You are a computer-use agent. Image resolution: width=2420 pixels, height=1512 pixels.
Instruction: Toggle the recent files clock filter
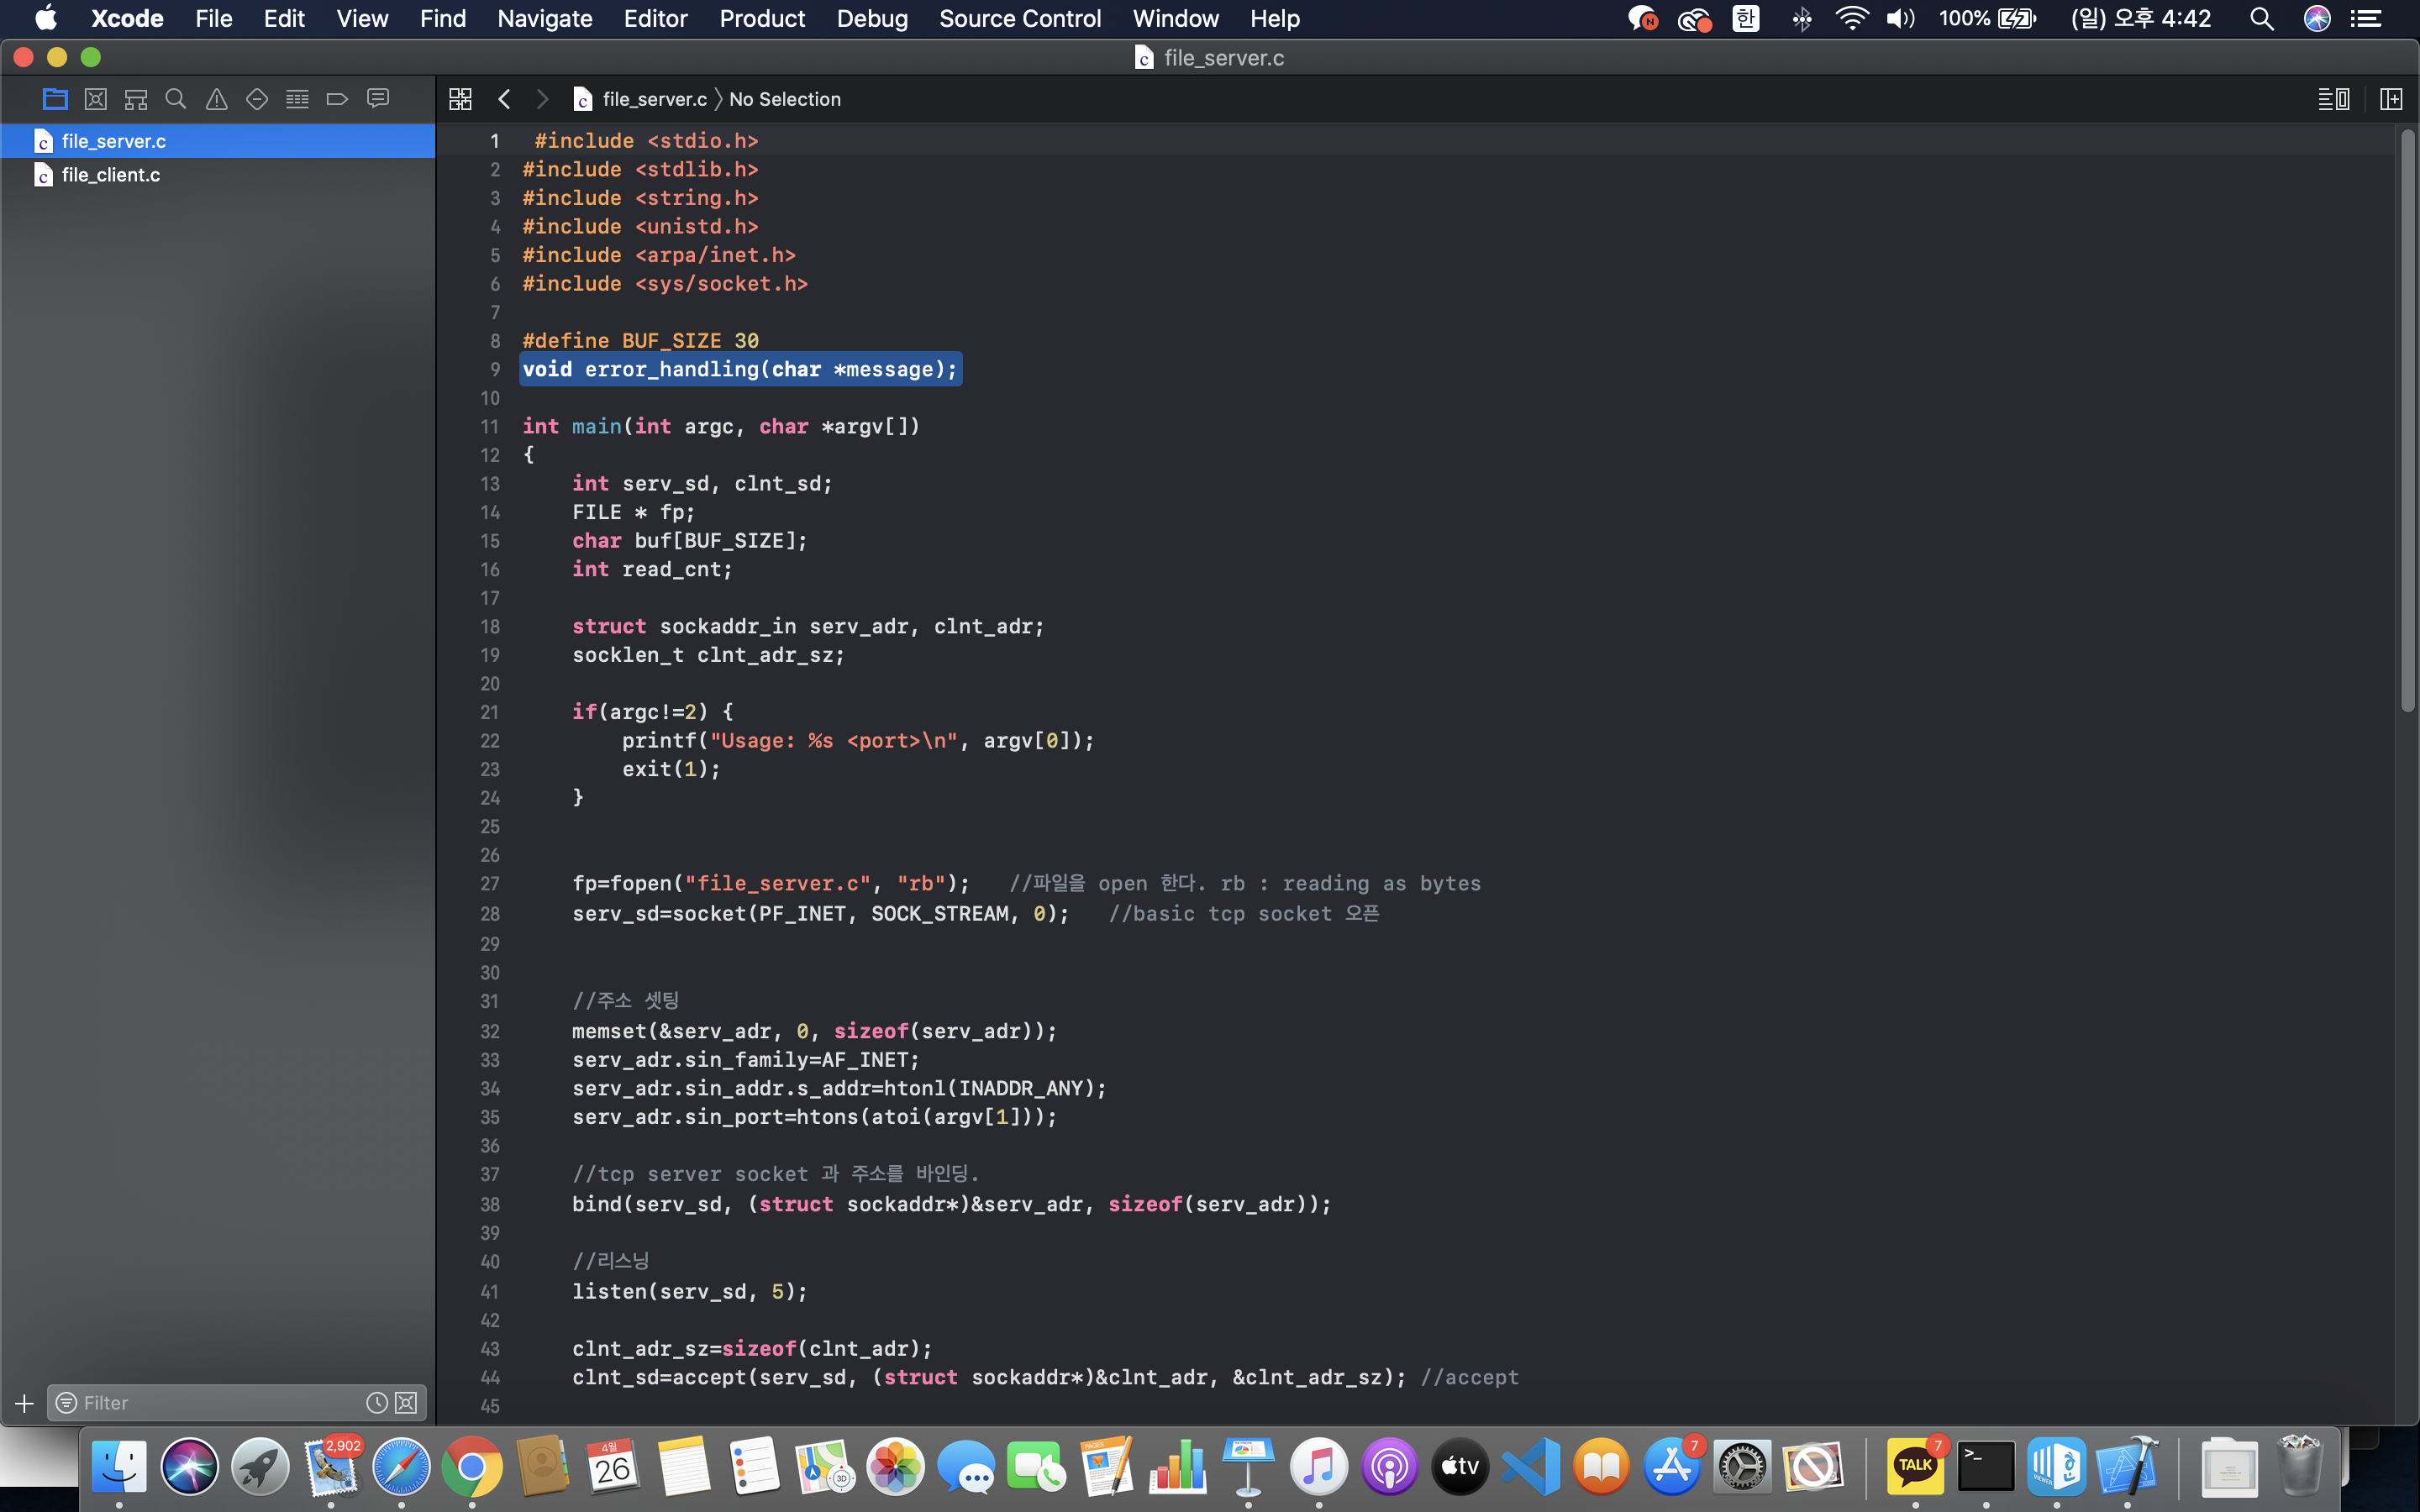pos(376,1403)
